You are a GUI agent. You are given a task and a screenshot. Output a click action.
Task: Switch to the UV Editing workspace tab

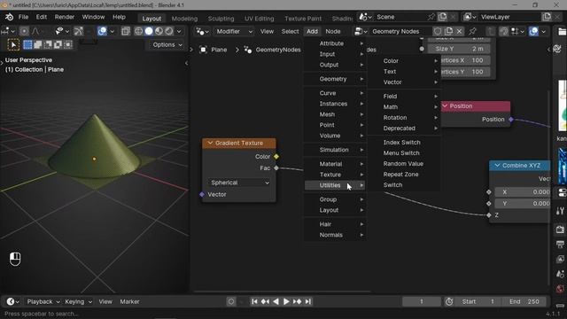(260, 19)
